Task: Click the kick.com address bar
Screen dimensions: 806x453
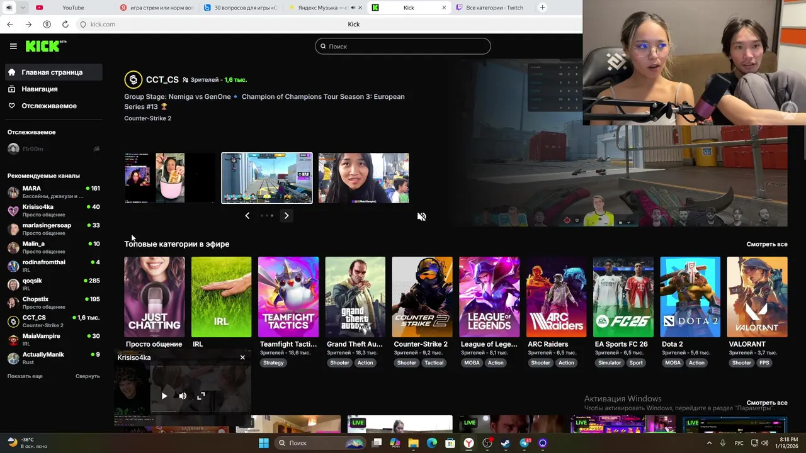Action: (103, 24)
